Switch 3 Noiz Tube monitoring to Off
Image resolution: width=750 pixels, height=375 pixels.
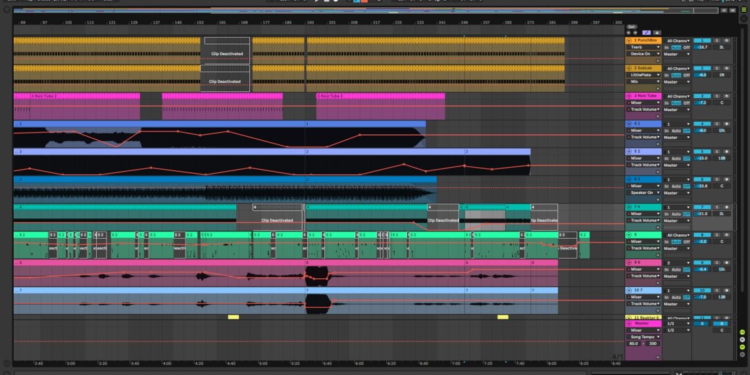[x=686, y=103]
